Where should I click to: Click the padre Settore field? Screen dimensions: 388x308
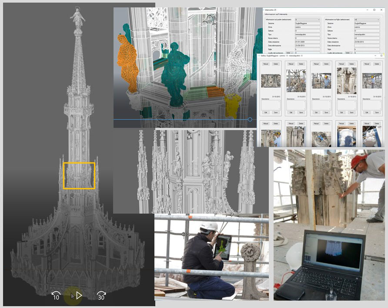coord(308,31)
